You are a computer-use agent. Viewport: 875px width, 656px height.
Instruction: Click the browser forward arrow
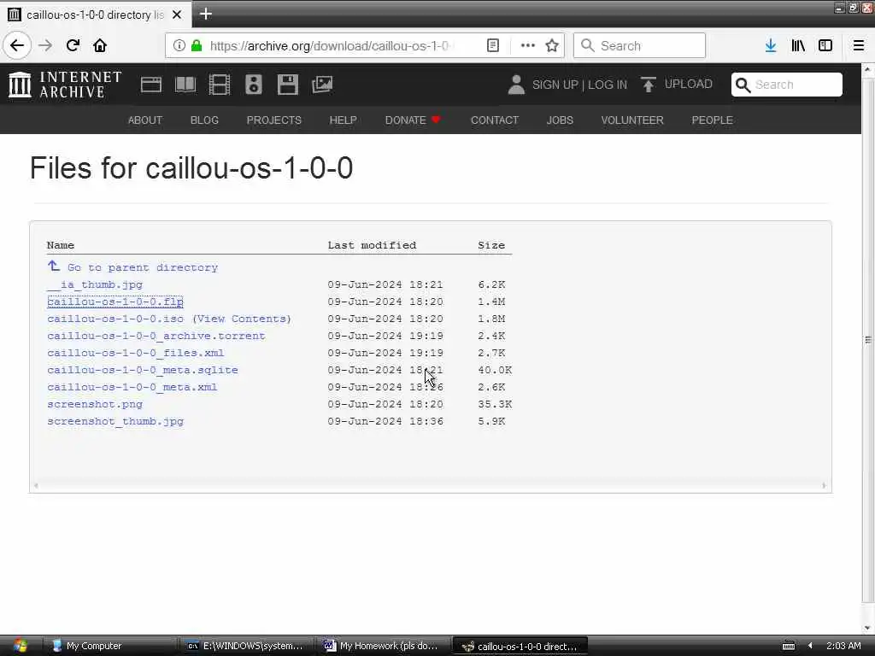coord(46,45)
